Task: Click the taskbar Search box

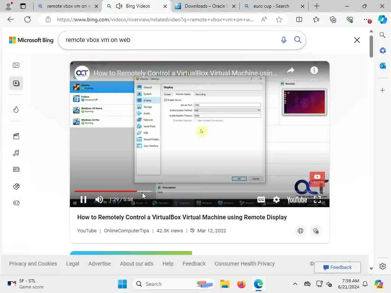Action: (174, 284)
